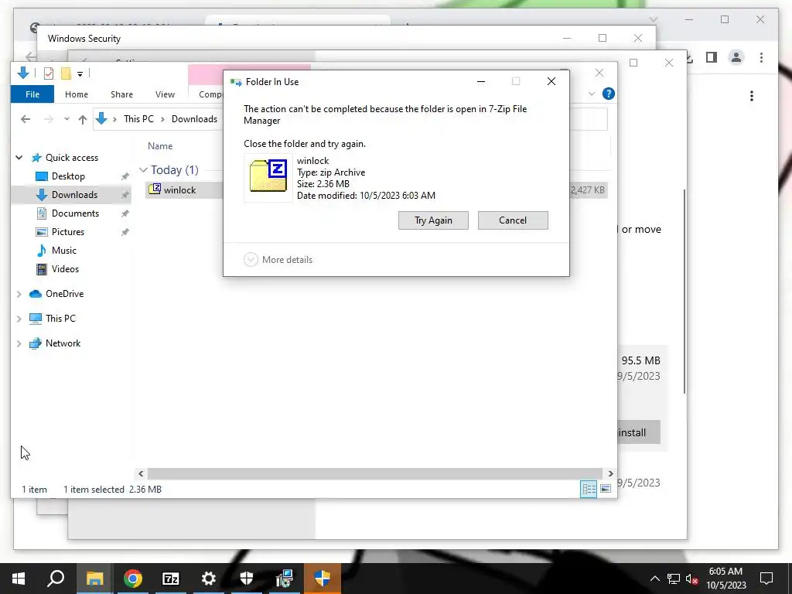Image resolution: width=792 pixels, height=594 pixels.
Task: Collapse the Today (1) group
Action: pos(143,170)
